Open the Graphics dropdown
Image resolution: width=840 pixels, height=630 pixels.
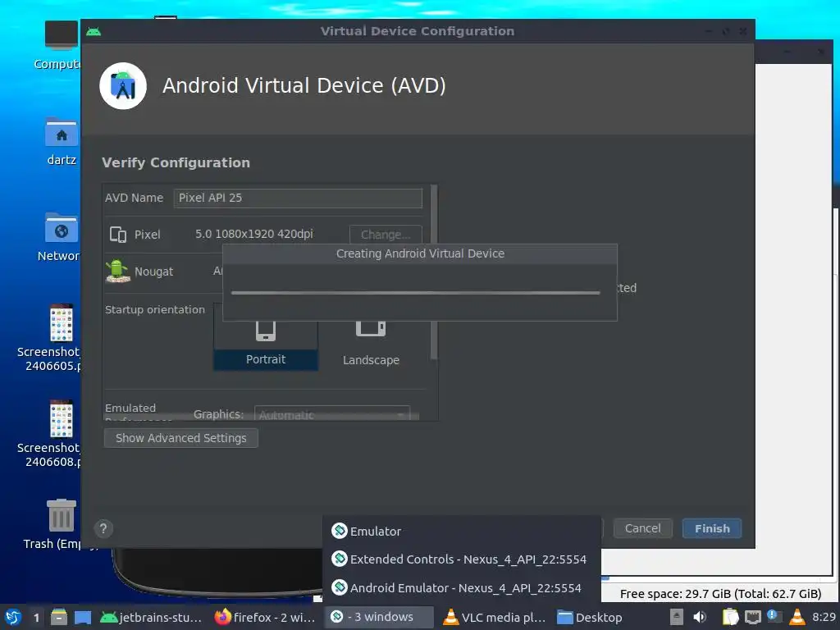pos(332,414)
